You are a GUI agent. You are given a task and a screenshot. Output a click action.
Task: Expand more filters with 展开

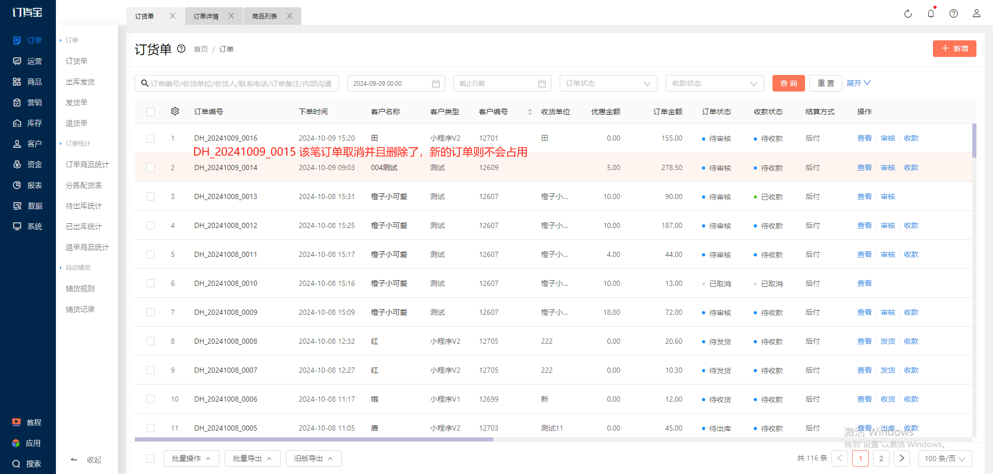pos(858,83)
